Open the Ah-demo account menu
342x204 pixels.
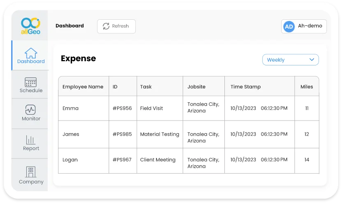point(309,26)
